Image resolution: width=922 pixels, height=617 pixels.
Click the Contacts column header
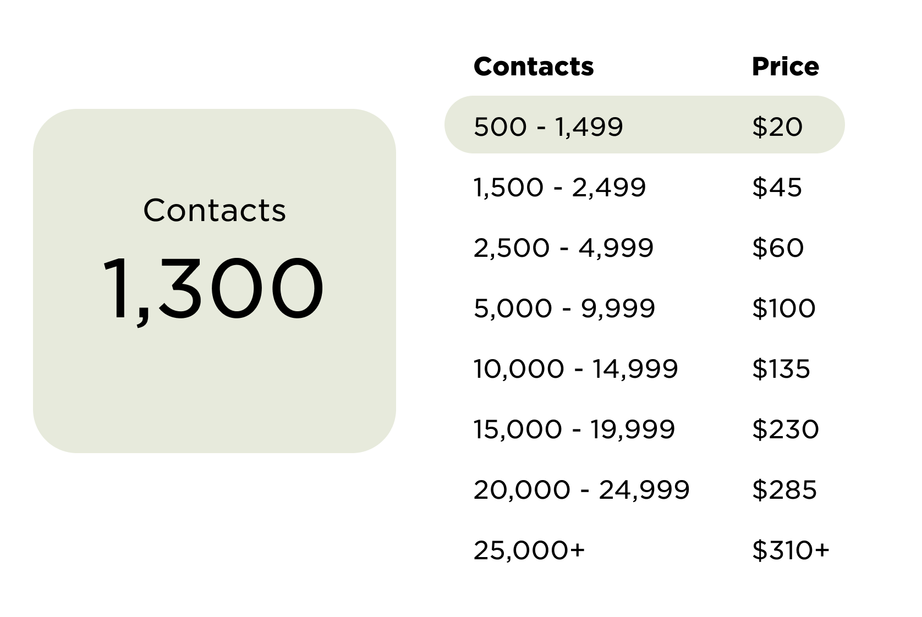534,67
